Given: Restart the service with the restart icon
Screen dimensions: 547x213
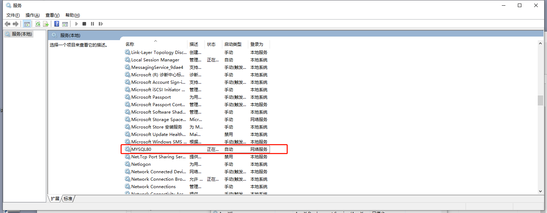Looking at the screenshot, I should [101, 23].
